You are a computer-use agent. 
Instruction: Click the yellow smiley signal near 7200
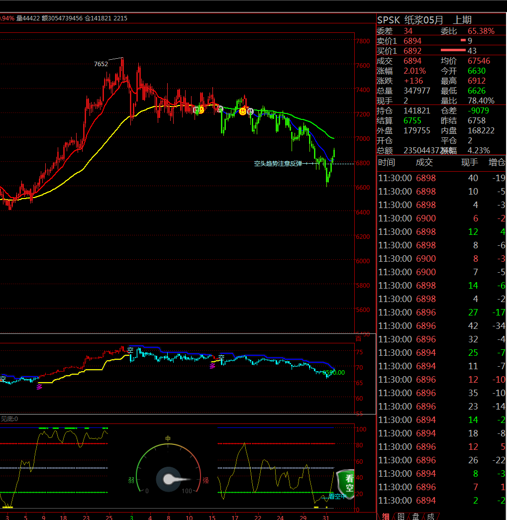[242, 111]
